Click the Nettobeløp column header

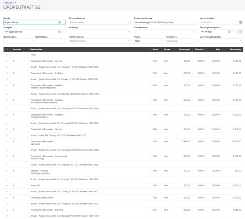tap(234, 50)
